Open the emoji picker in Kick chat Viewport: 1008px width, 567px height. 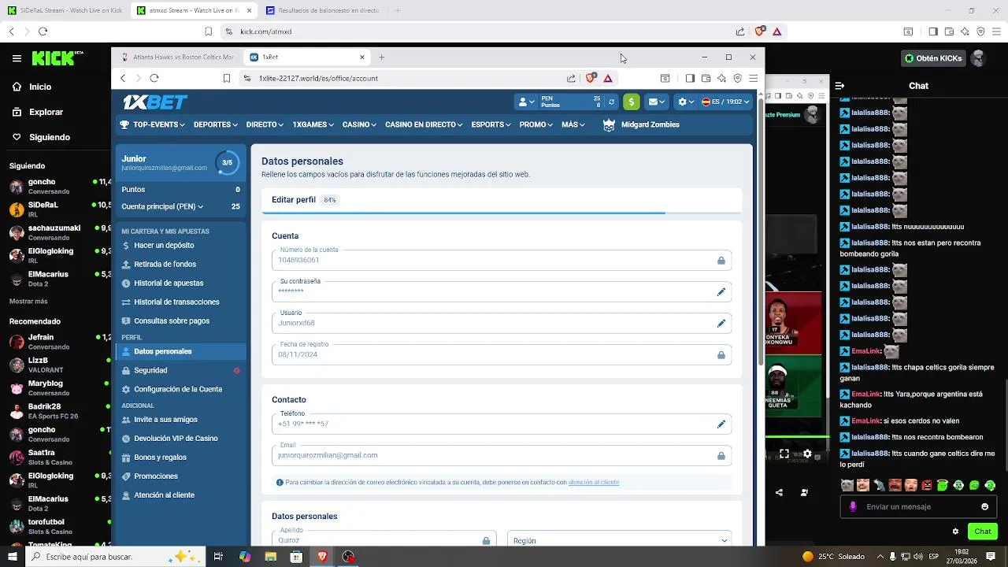point(984,506)
